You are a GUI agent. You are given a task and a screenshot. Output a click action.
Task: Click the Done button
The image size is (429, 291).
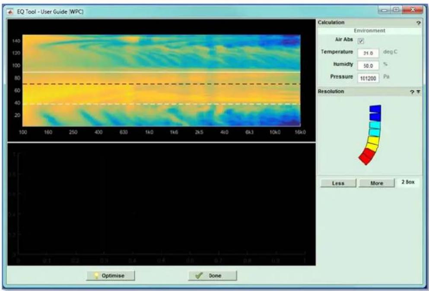click(213, 276)
